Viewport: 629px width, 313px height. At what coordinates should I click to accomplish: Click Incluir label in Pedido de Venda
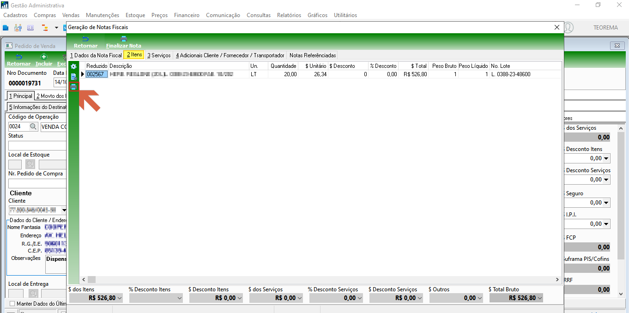pyautogui.click(x=44, y=64)
